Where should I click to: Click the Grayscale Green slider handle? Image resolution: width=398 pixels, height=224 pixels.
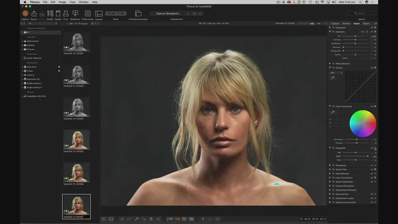tap(368, 156)
